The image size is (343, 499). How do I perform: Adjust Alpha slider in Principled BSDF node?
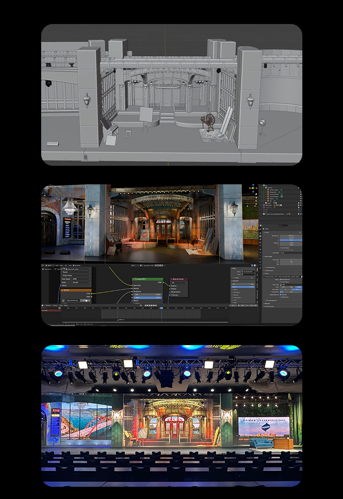point(147,298)
